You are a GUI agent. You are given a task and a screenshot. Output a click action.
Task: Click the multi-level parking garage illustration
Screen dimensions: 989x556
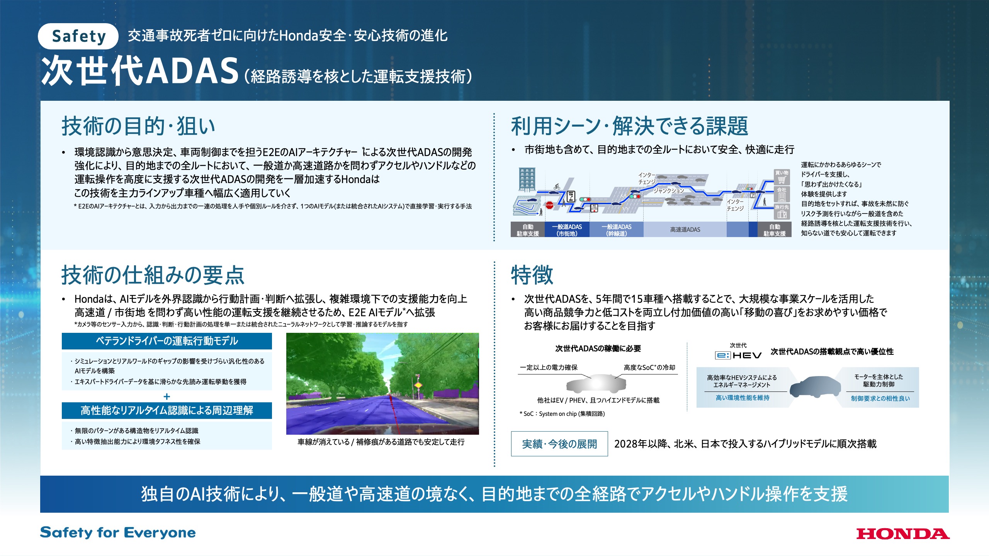pyautogui.click(x=528, y=206)
